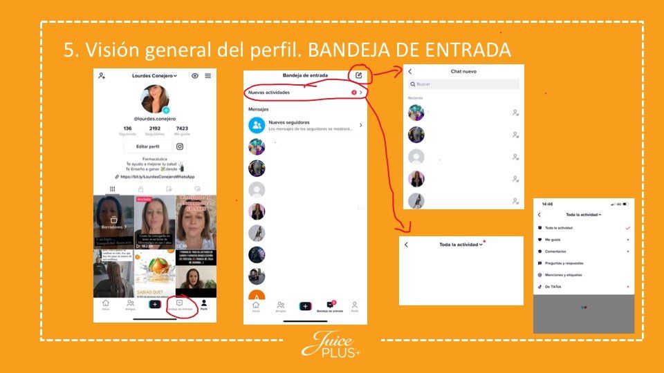664x373 pixels.
Task: Expand the Lourdes Conejero account switcher
Action: tap(154, 76)
